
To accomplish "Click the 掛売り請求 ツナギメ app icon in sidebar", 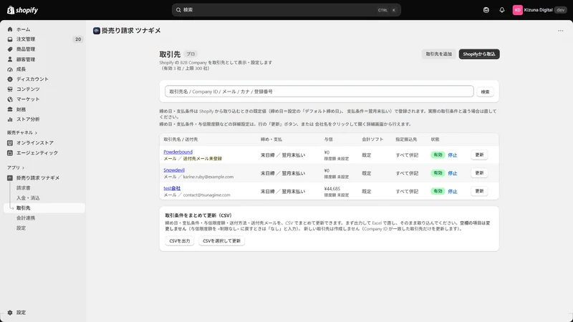I will point(10,177).
